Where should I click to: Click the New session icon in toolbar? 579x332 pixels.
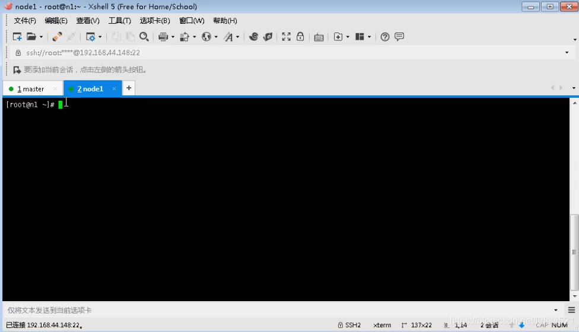pyautogui.click(x=17, y=37)
